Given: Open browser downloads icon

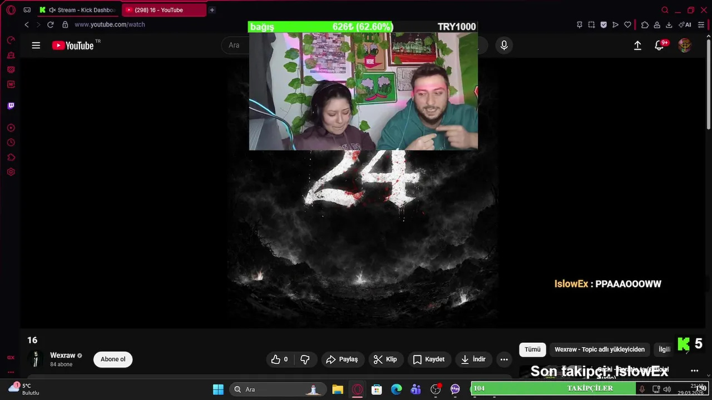Looking at the screenshot, I should tap(669, 24).
